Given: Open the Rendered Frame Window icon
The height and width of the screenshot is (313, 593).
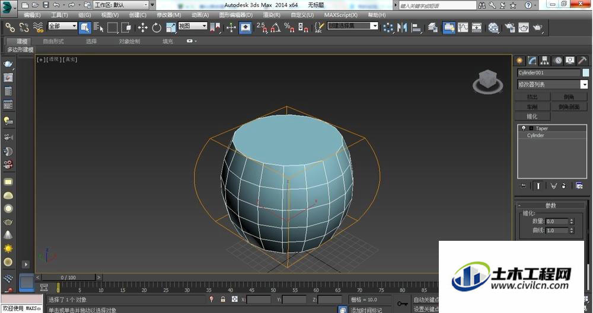Looking at the screenshot, I should pos(524,28).
